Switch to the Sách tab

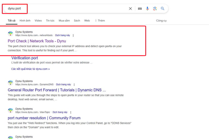77,21
